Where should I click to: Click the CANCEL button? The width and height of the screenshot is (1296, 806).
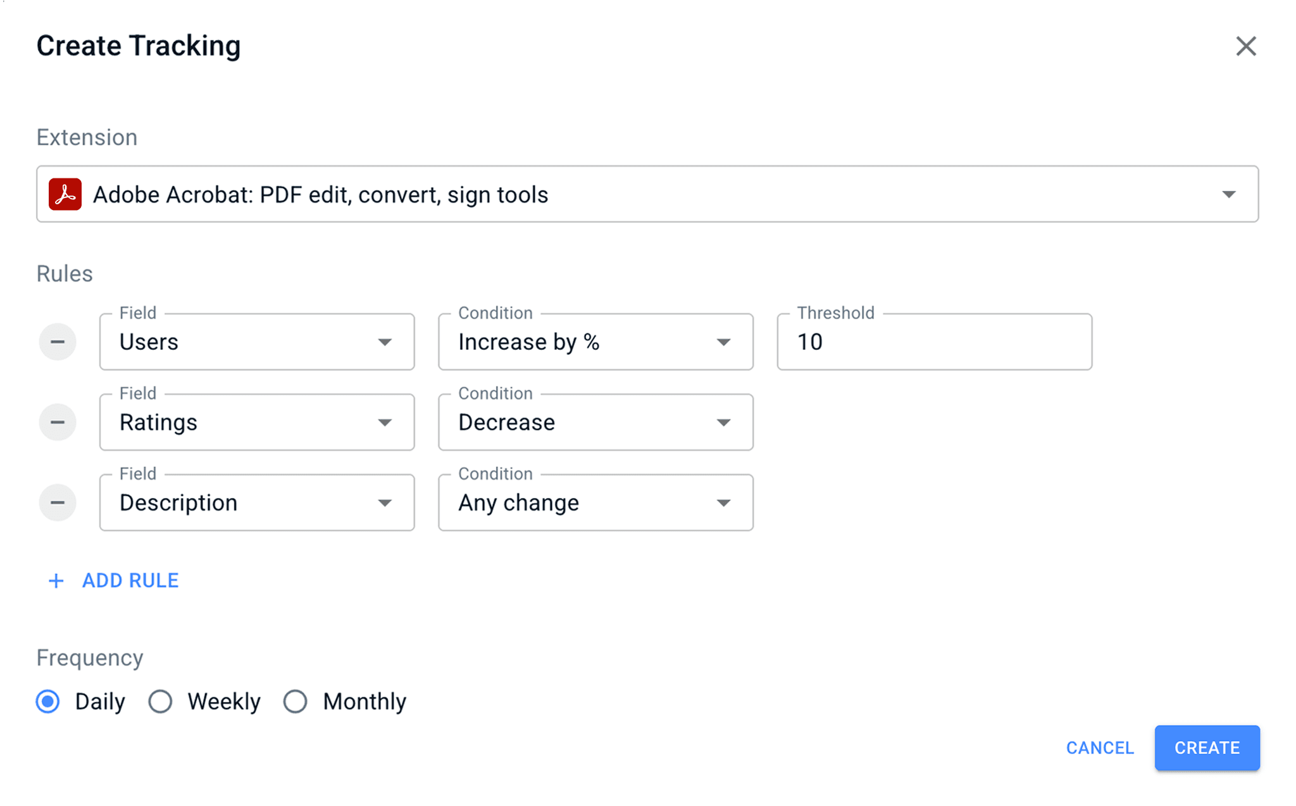[x=1100, y=748]
